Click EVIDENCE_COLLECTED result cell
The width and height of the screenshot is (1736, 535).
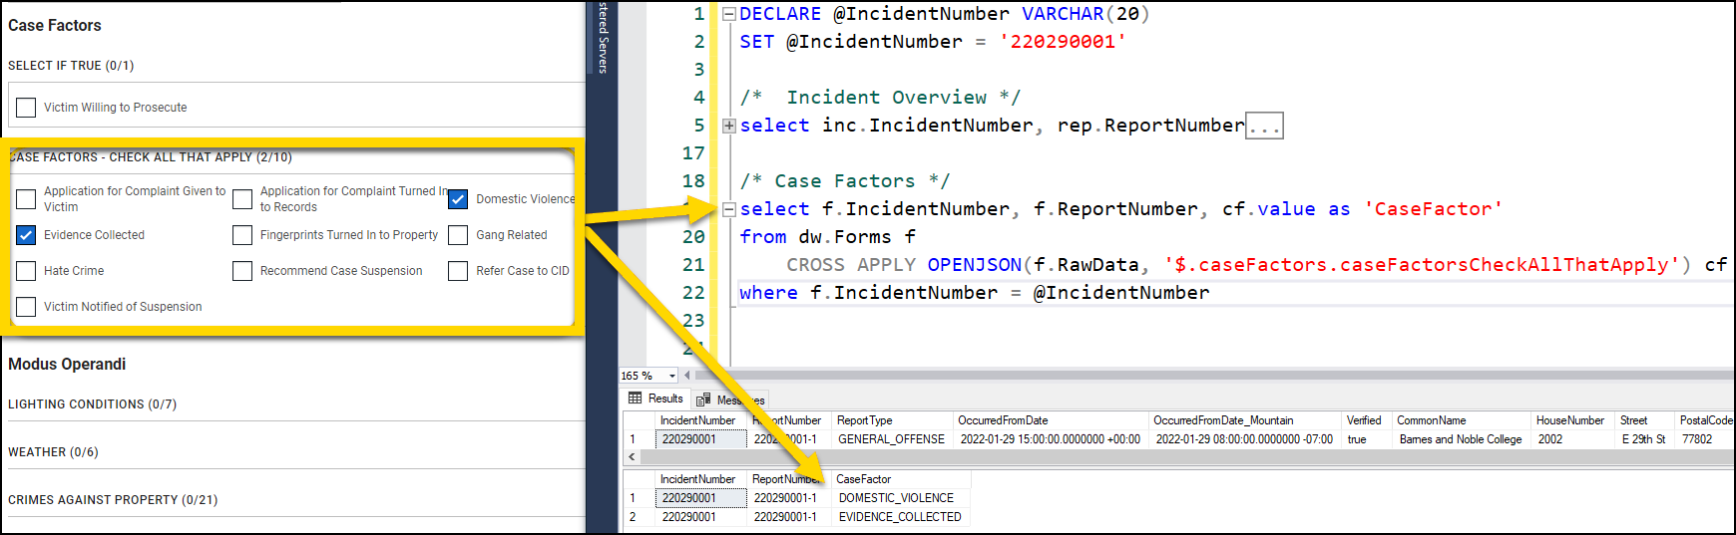point(900,517)
